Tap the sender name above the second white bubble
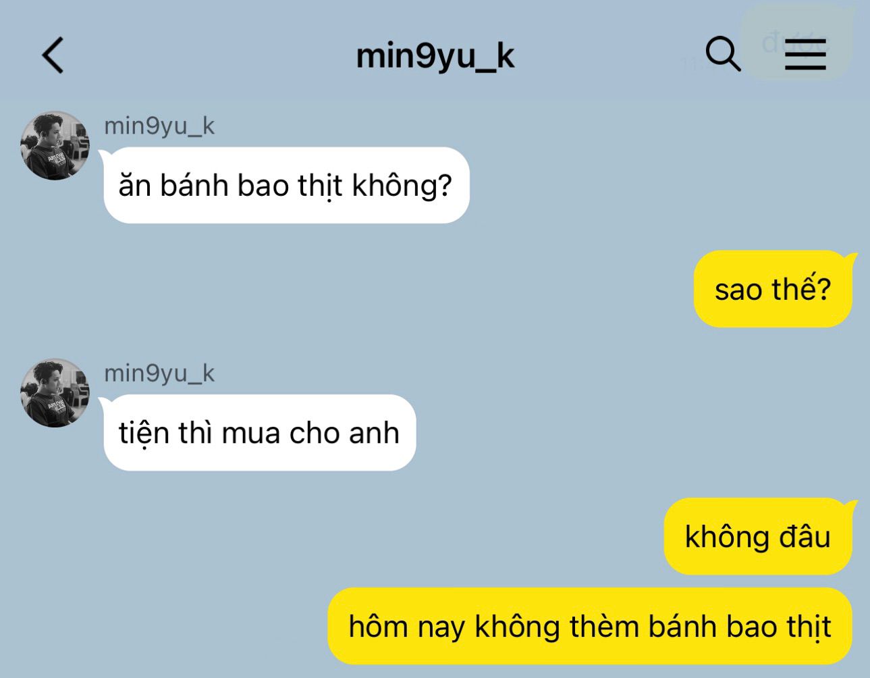Image resolution: width=870 pixels, height=678 pixels. click(159, 373)
